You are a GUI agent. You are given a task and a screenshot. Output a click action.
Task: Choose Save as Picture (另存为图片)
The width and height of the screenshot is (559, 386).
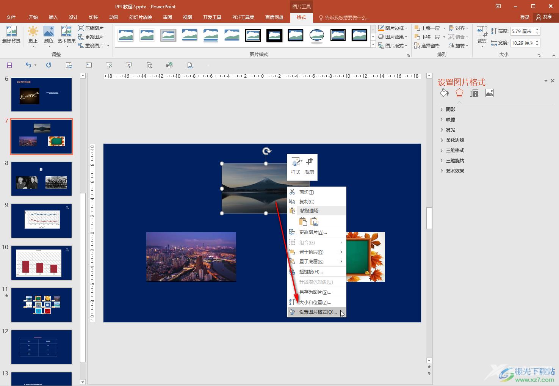pos(316,292)
